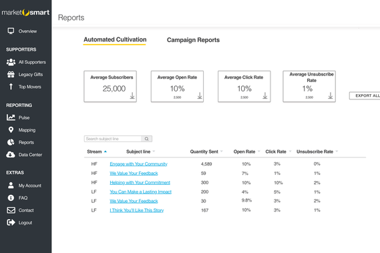
Task: Focus the Search subject line field
Action: [x=113, y=139]
